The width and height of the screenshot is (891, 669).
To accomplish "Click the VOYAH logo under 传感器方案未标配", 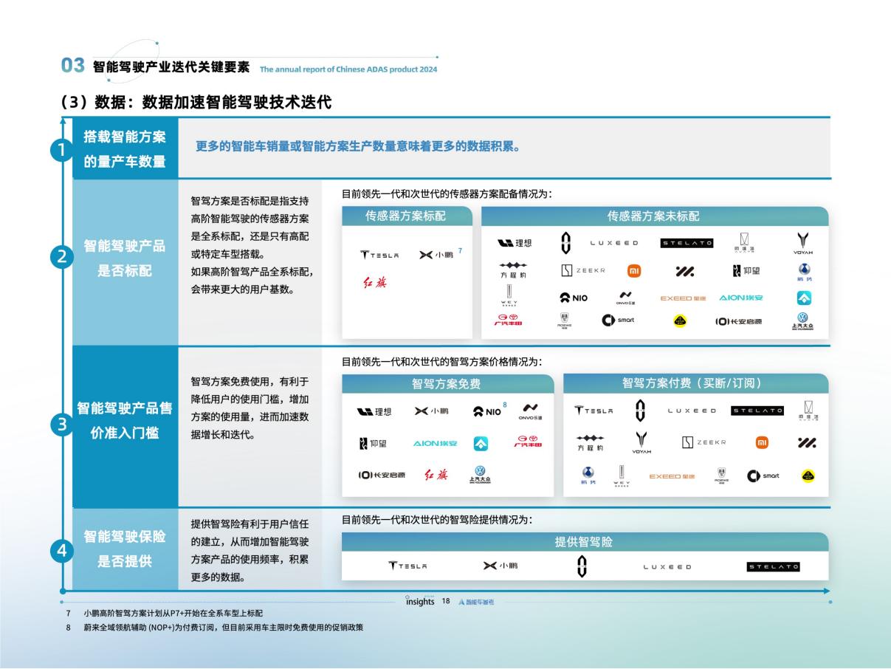I will coord(803,243).
